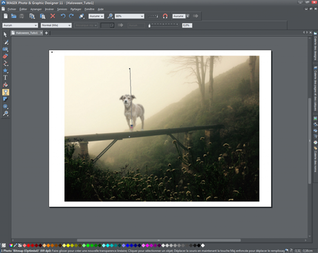Redo the last undone action

click(x=71, y=16)
